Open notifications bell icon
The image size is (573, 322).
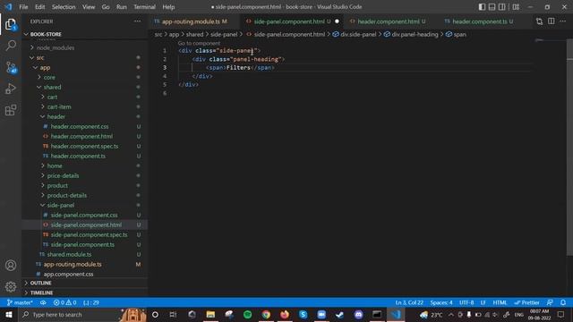coord(563,302)
